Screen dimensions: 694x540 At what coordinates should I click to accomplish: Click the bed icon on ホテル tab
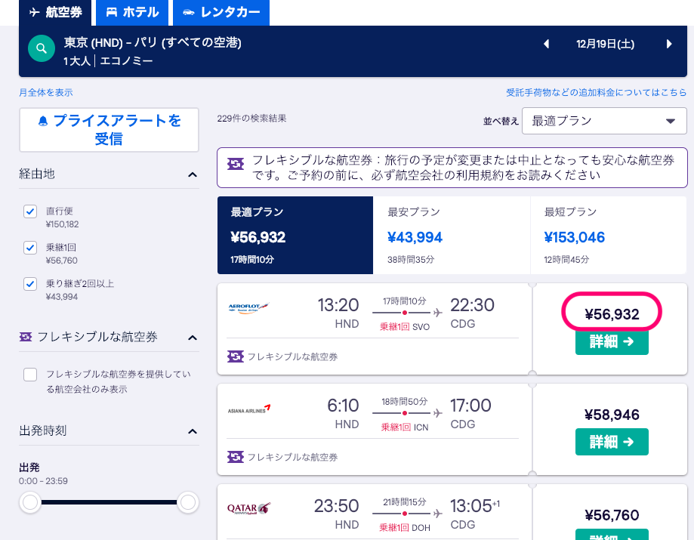pos(112,12)
